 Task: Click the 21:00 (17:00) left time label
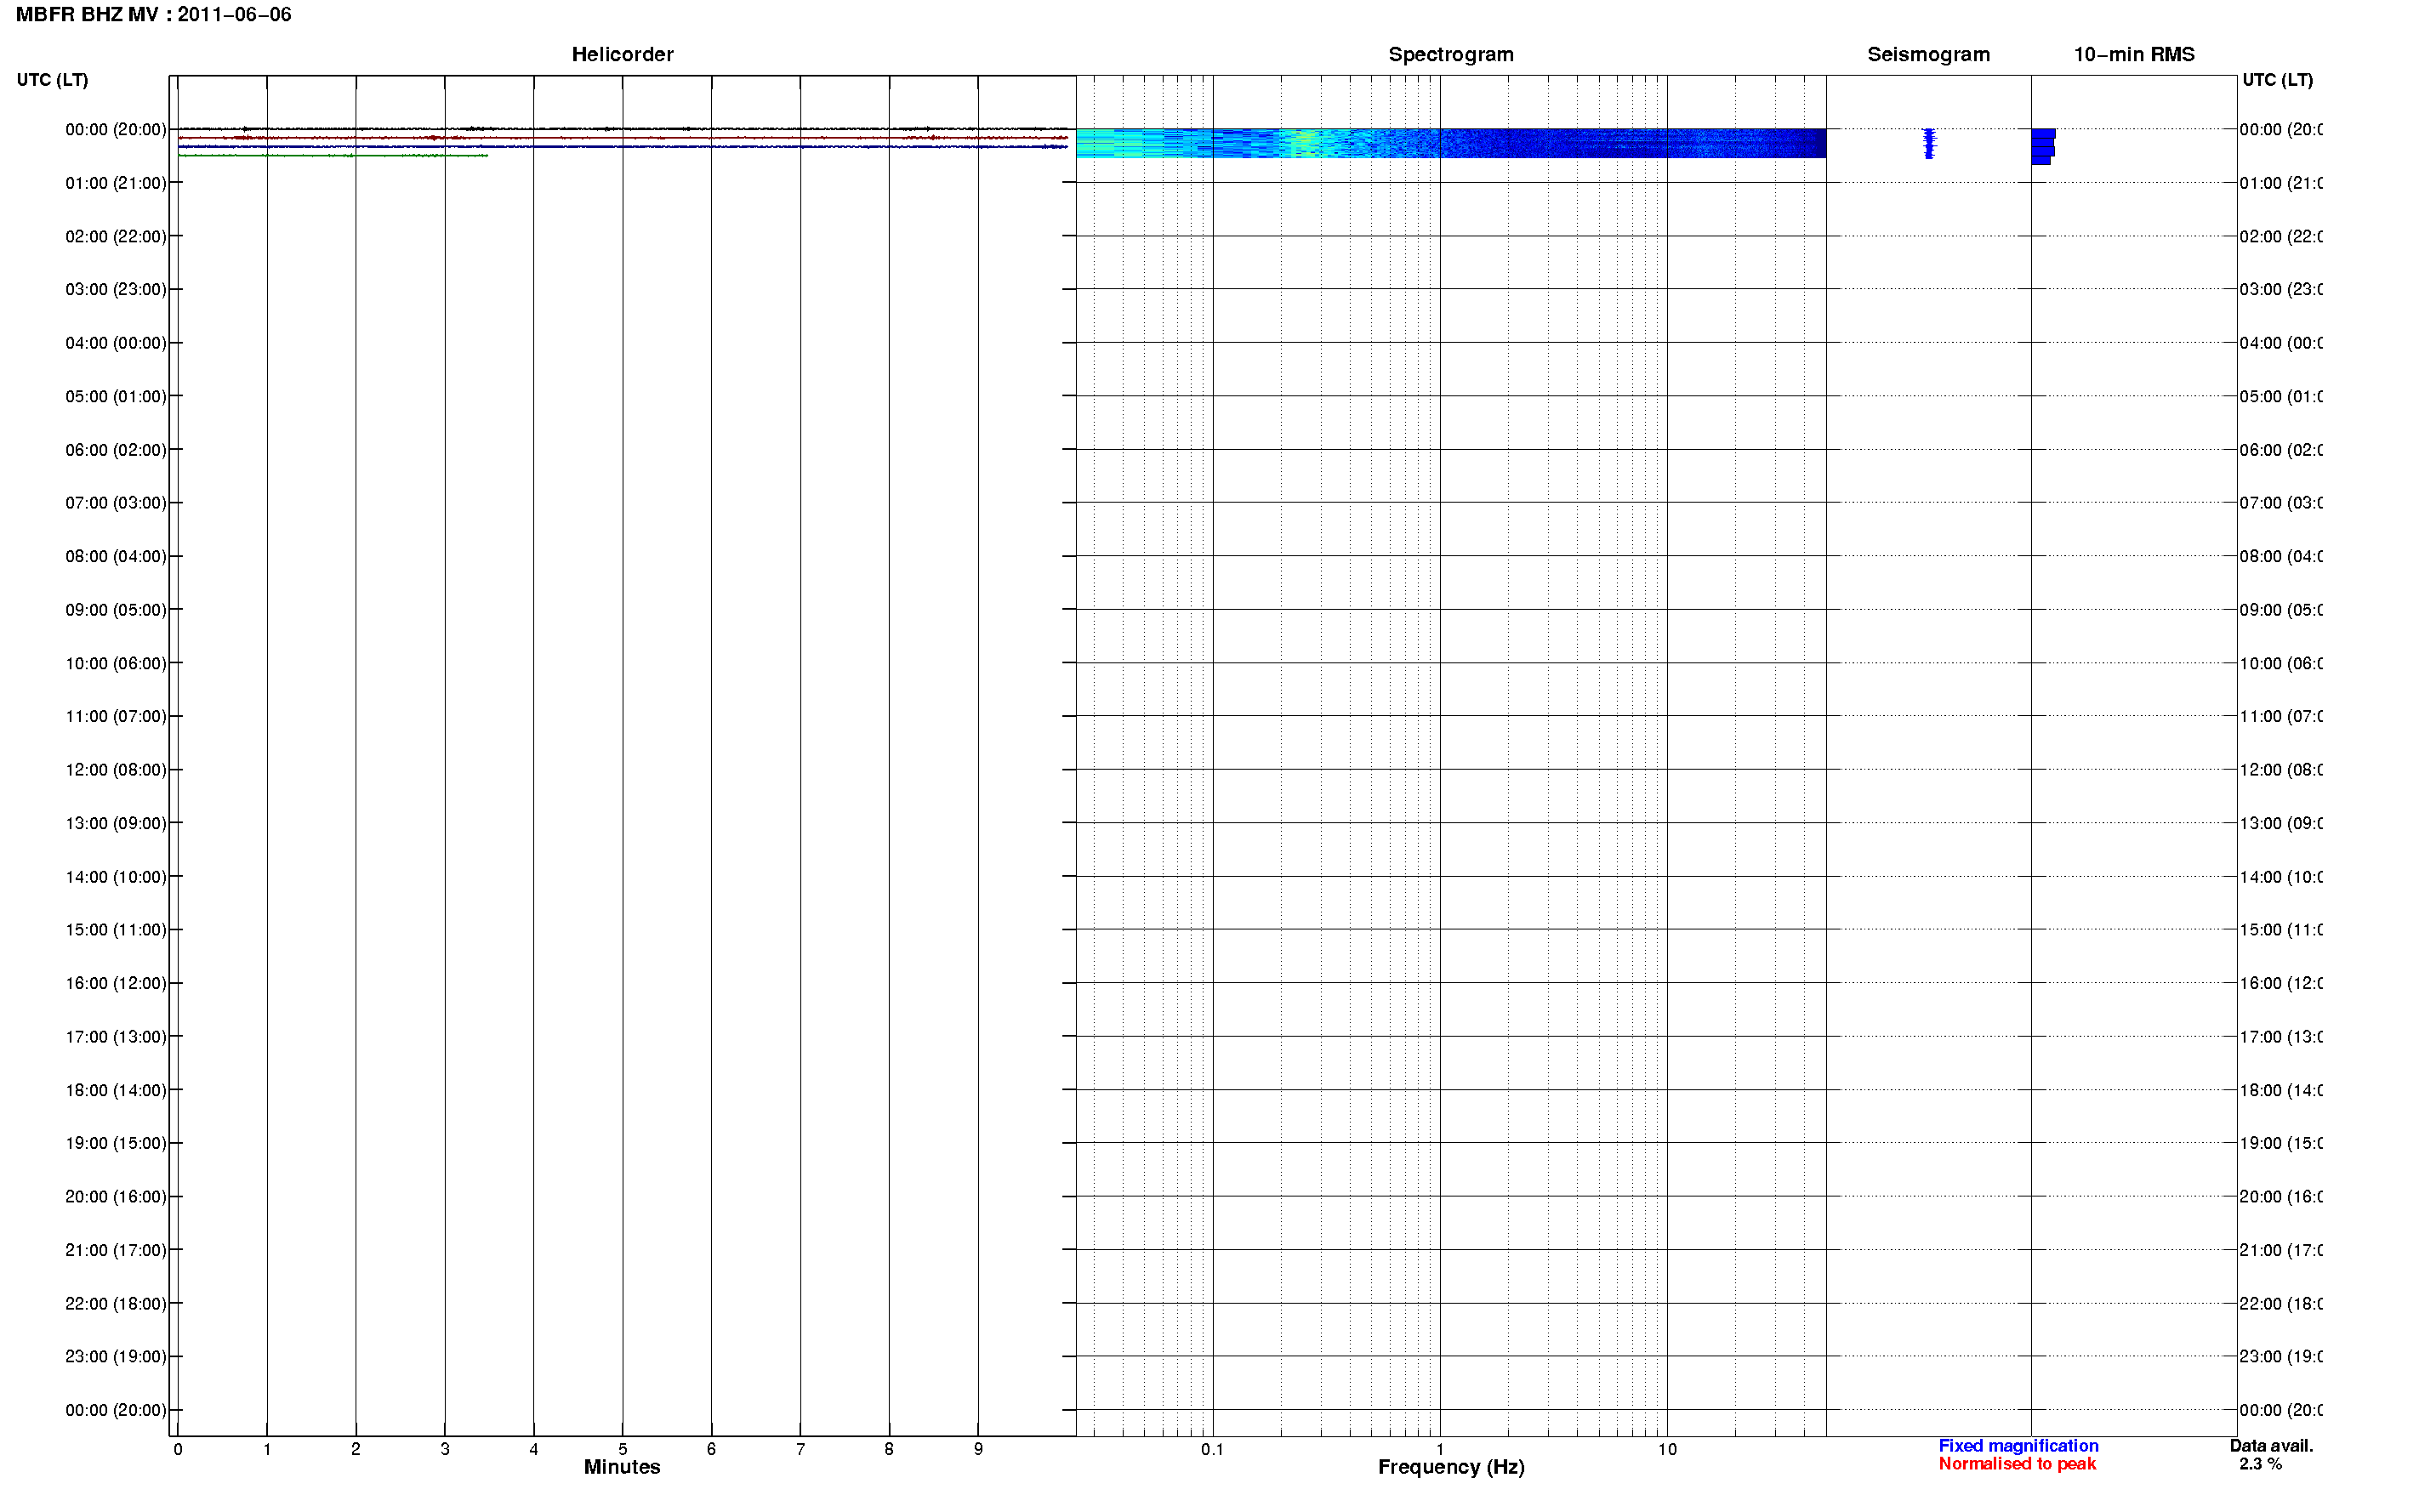116,1250
